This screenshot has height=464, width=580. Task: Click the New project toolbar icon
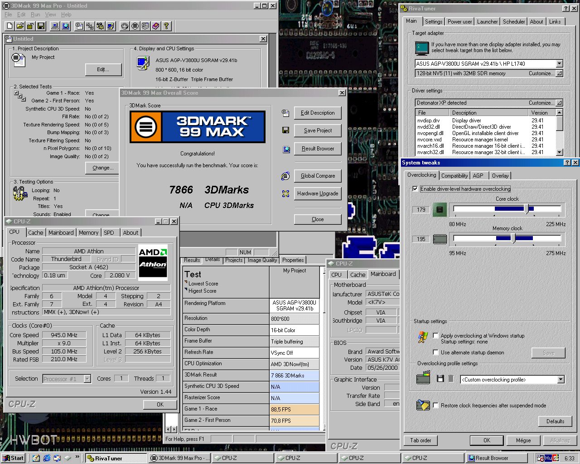[10, 26]
